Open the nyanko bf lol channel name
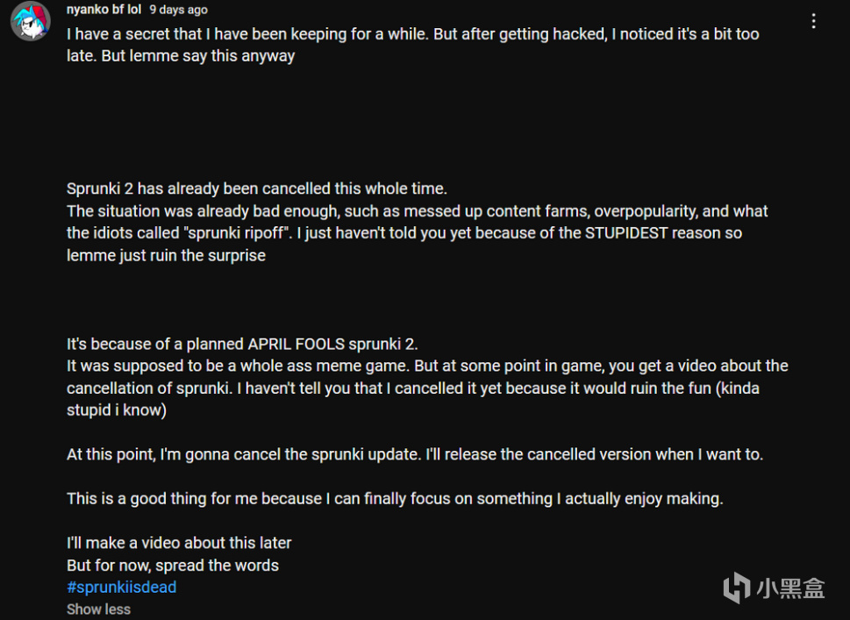This screenshot has height=620, width=850. click(x=104, y=11)
